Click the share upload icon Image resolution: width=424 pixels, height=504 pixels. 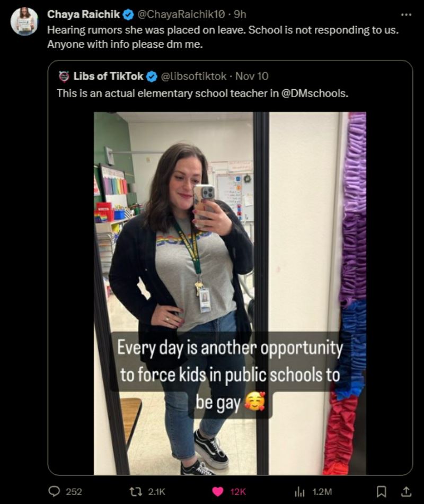407,491
